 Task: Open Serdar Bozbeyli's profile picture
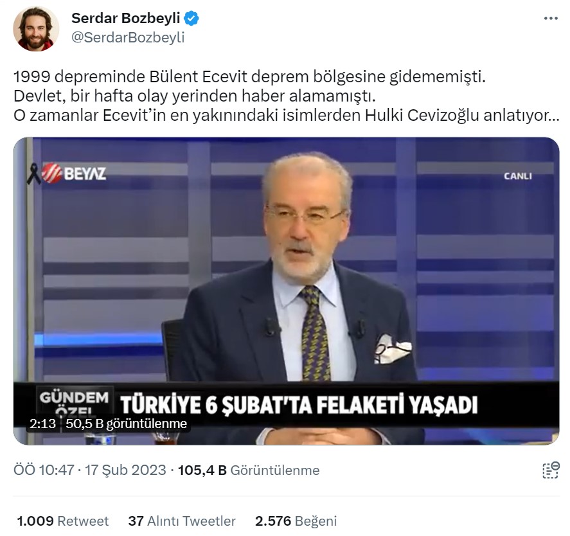36,28
